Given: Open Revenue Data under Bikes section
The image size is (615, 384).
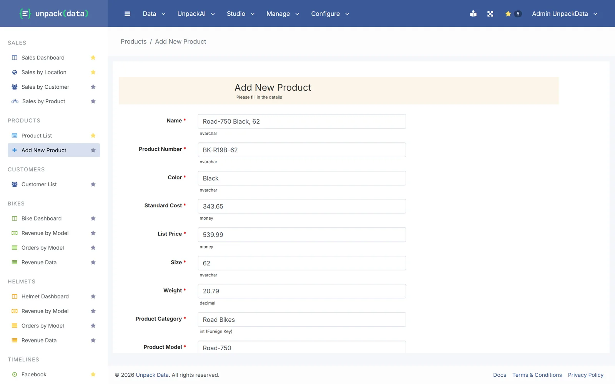Looking at the screenshot, I should point(39,262).
